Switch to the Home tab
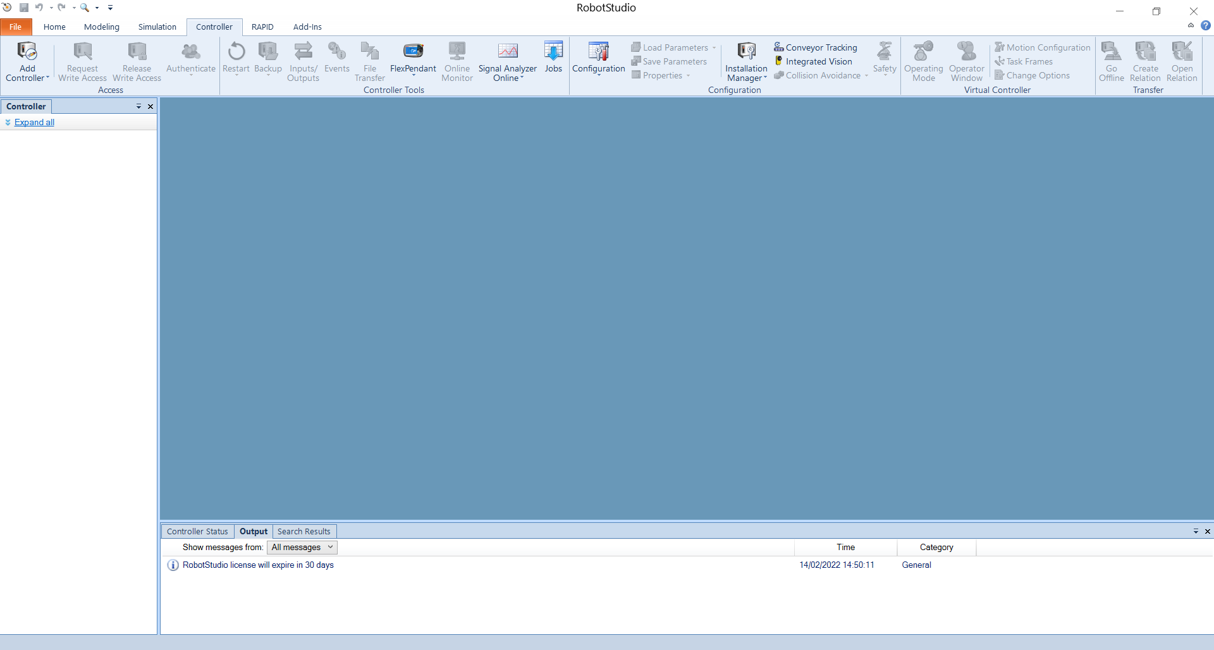The height and width of the screenshot is (650, 1214). 54,27
